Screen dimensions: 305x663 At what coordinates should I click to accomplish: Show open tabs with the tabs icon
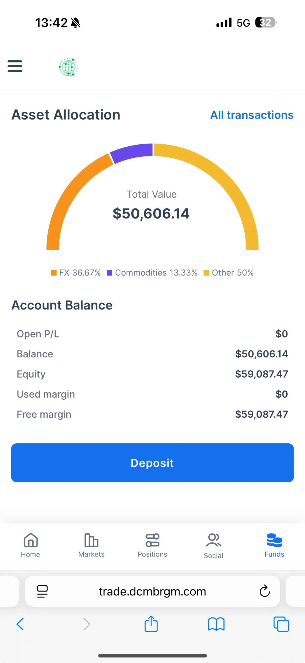pyautogui.click(x=281, y=624)
